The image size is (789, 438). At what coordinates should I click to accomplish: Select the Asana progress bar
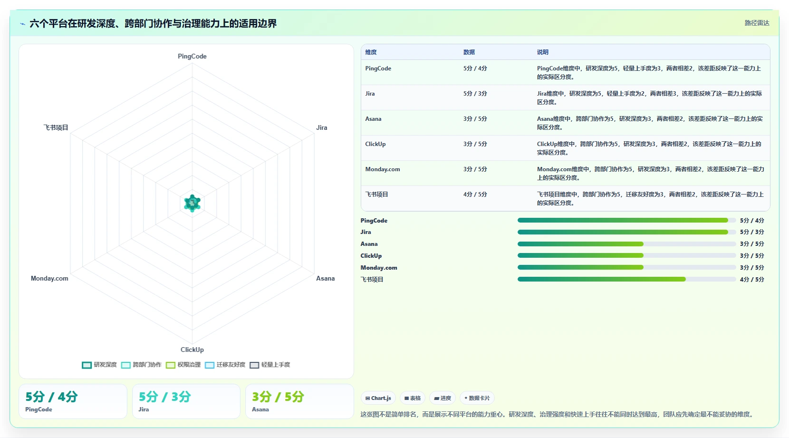click(626, 244)
